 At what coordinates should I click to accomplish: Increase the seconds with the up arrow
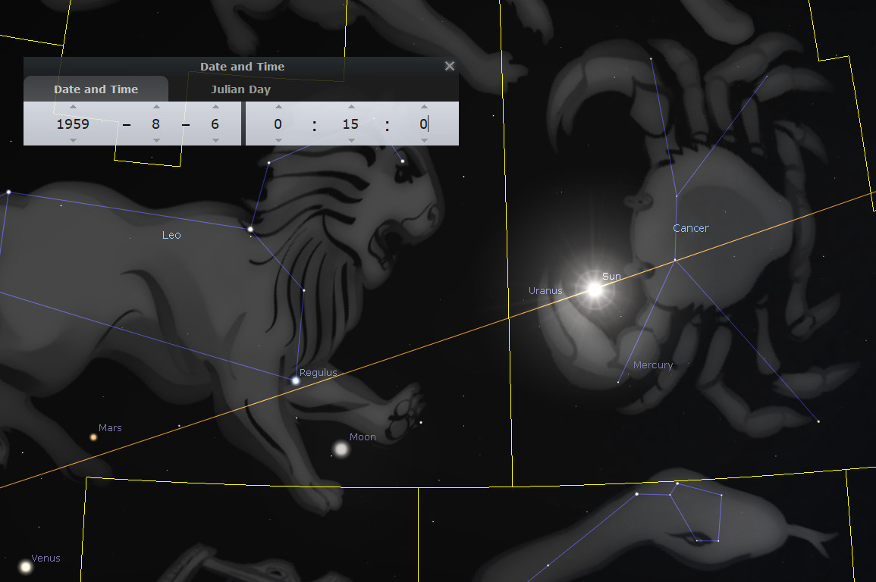coord(424,107)
